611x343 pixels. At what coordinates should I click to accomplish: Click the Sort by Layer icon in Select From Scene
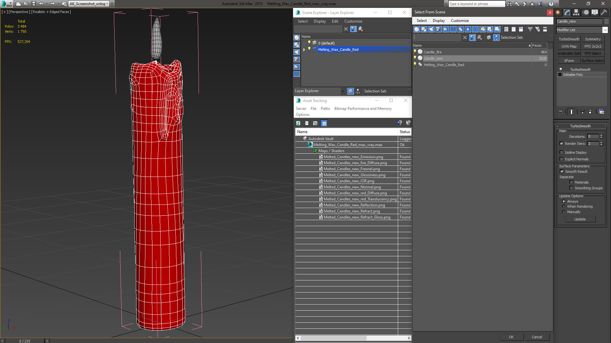click(x=489, y=37)
